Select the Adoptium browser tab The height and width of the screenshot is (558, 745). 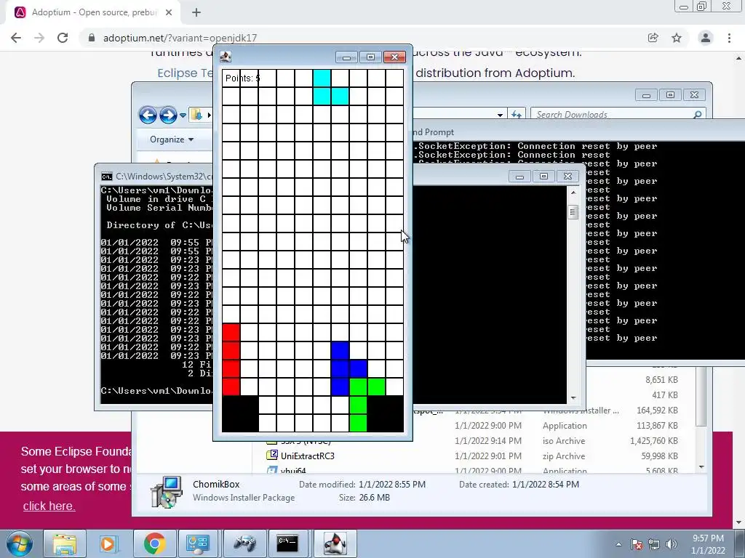click(93, 12)
